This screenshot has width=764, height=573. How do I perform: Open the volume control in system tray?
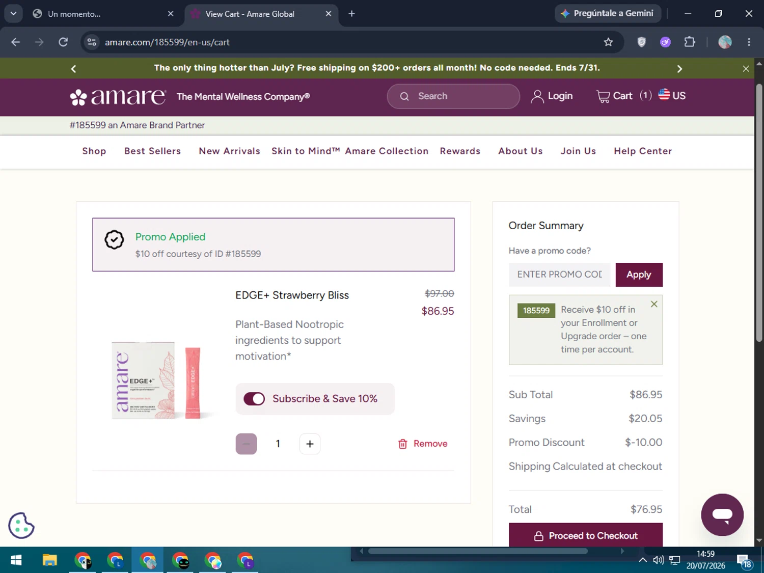pyautogui.click(x=659, y=560)
